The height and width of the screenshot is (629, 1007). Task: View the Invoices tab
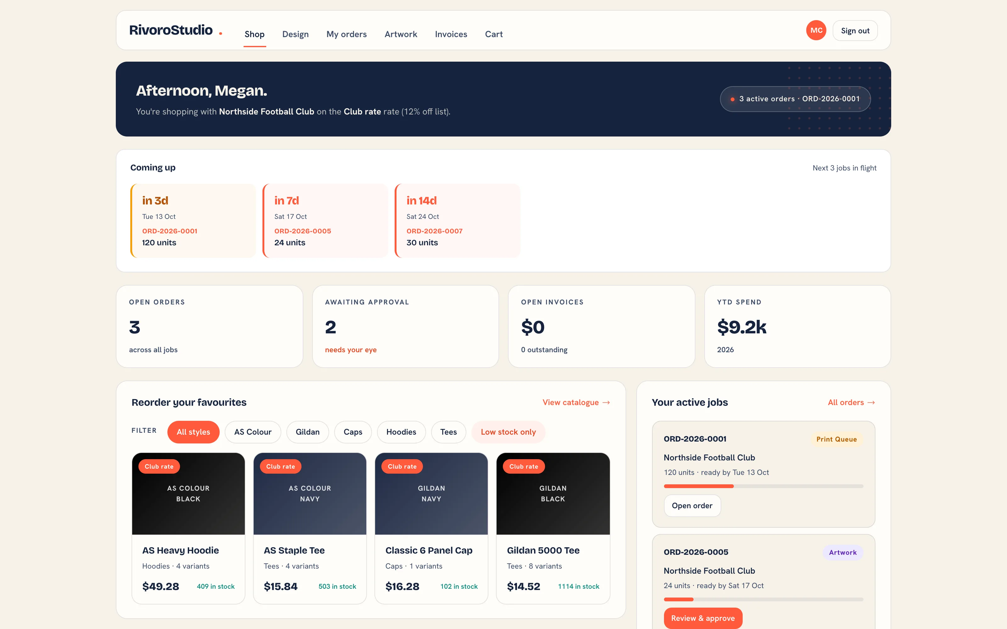(x=451, y=34)
